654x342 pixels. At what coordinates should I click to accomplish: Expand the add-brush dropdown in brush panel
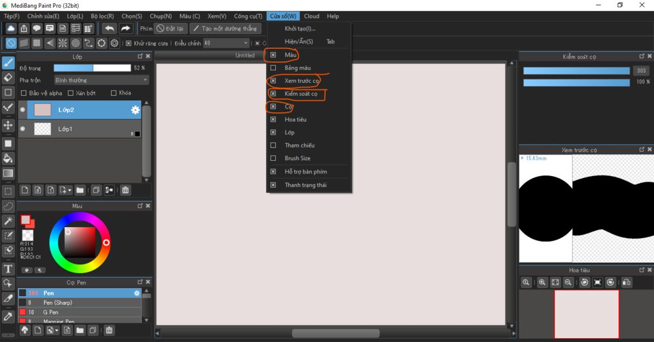(57, 331)
